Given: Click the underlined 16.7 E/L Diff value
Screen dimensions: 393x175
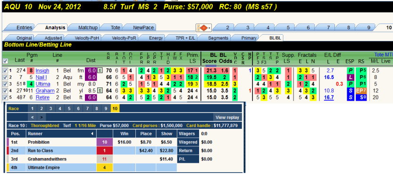Looking at the screenshot, I should pos(329,98).
